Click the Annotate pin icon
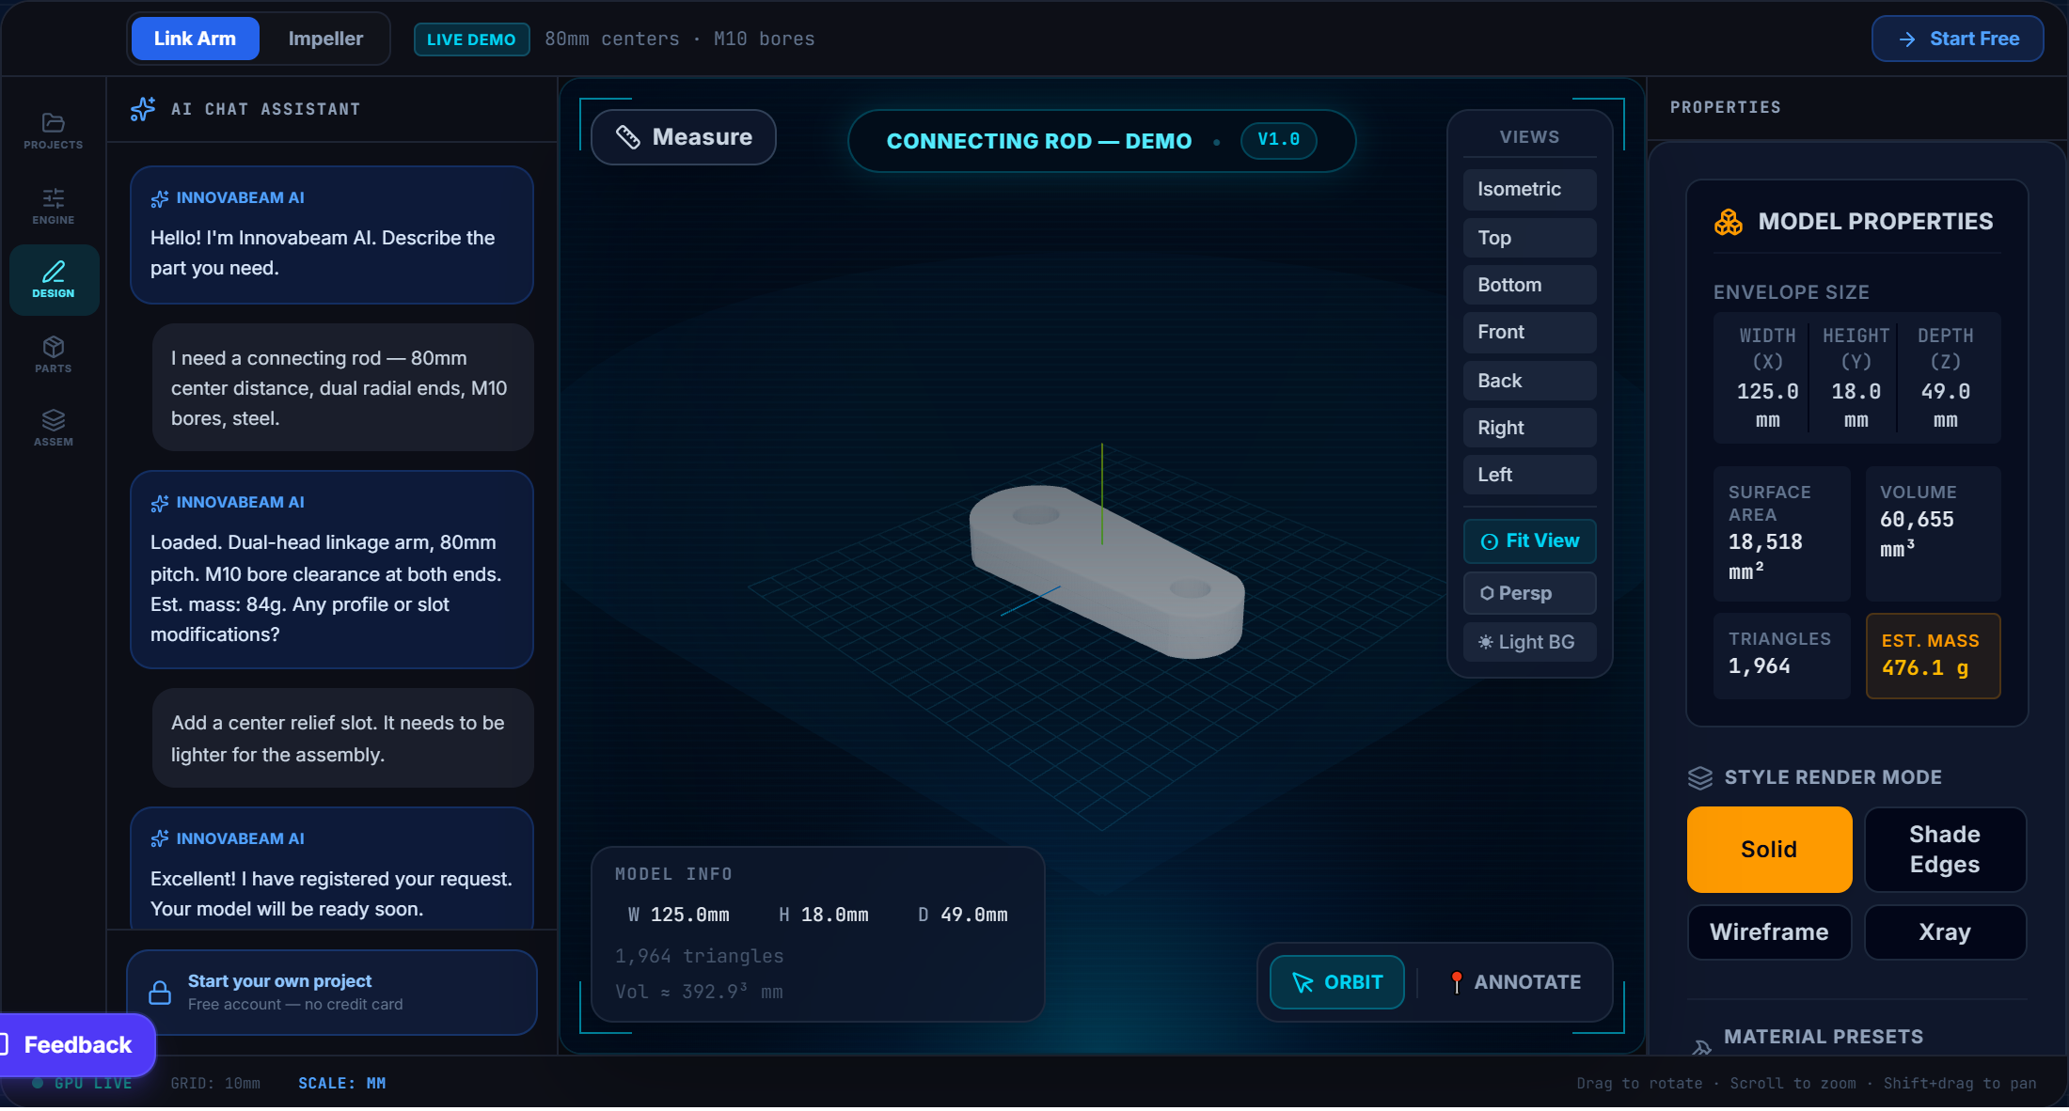Screen dimensions: 2069x1111 click(x=1456, y=982)
